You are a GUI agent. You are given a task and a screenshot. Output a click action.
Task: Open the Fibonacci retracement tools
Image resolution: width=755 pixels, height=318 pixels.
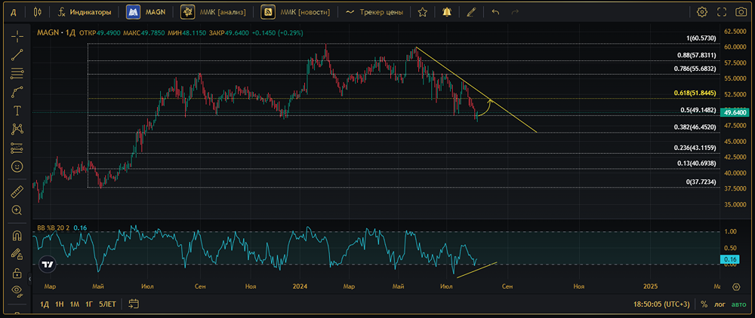(x=17, y=73)
